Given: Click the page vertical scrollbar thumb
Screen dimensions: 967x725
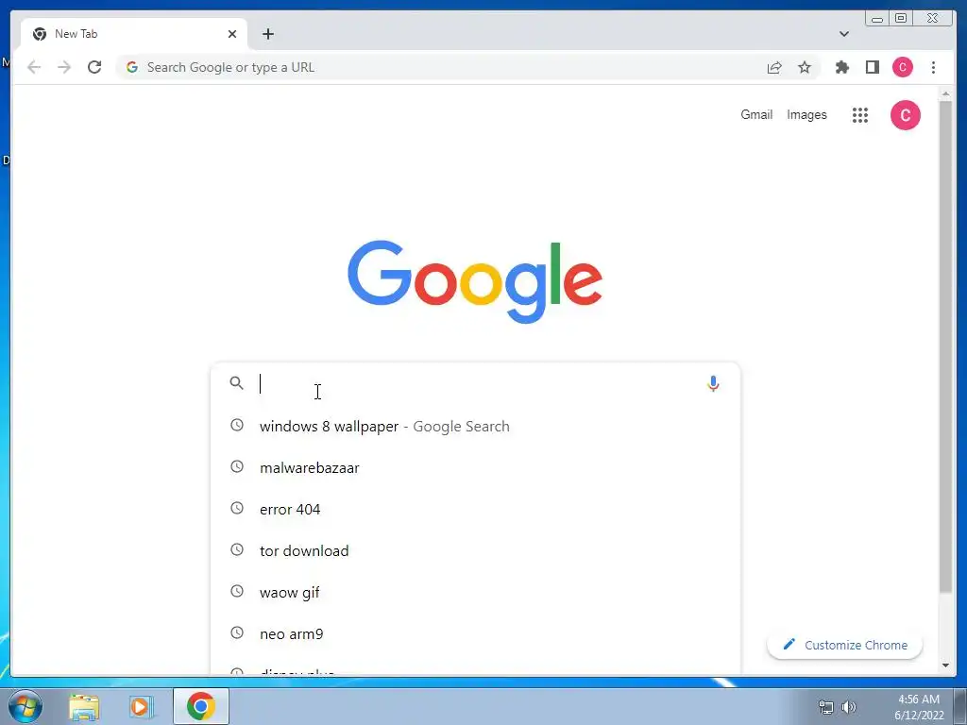Looking at the screenshot, I should coord(945,346).
